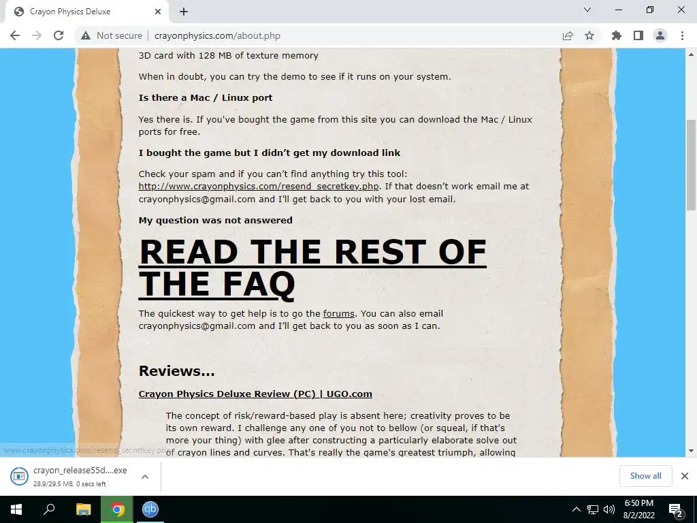
Task: Open qBittorrent from the taskbar
Action: tap(150, 509)
